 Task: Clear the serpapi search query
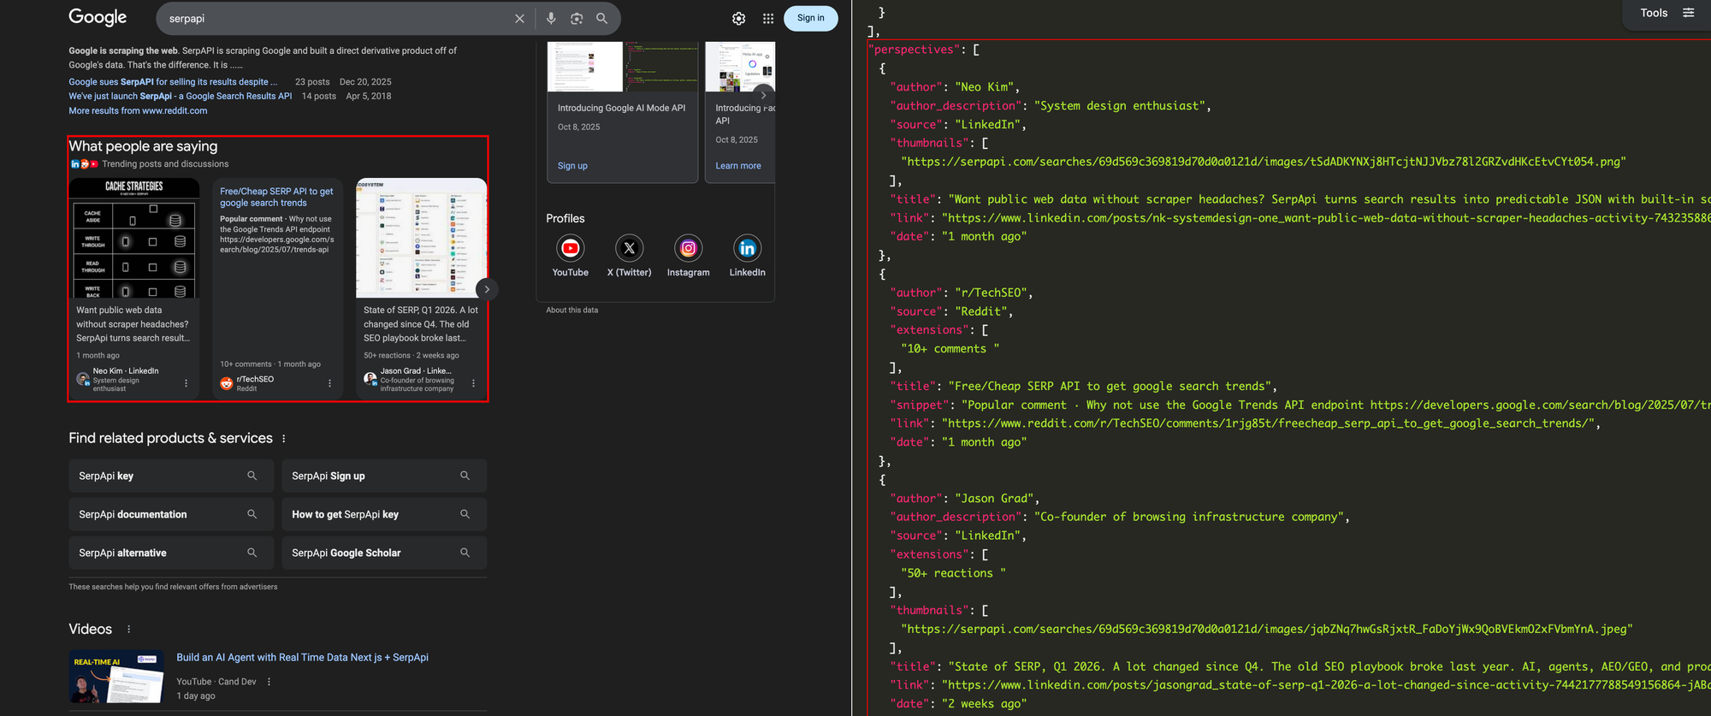(x=519, y=19)
